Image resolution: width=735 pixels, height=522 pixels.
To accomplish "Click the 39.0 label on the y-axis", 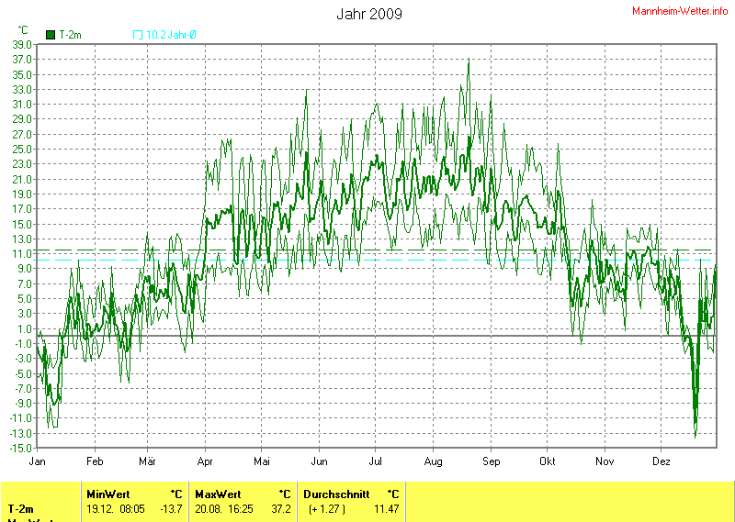I will [x=22, y=44].
